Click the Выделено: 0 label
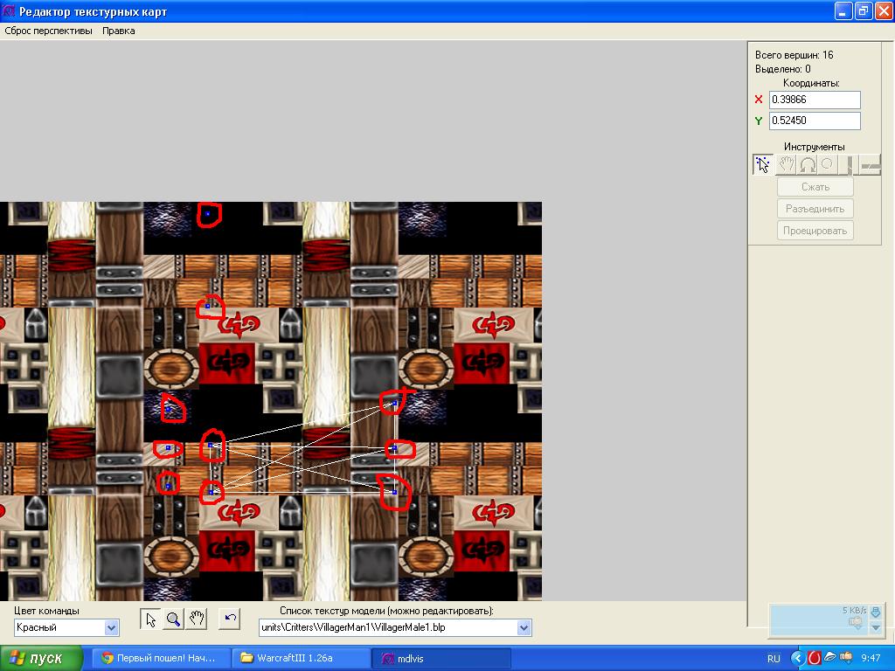 pos(782,69)
